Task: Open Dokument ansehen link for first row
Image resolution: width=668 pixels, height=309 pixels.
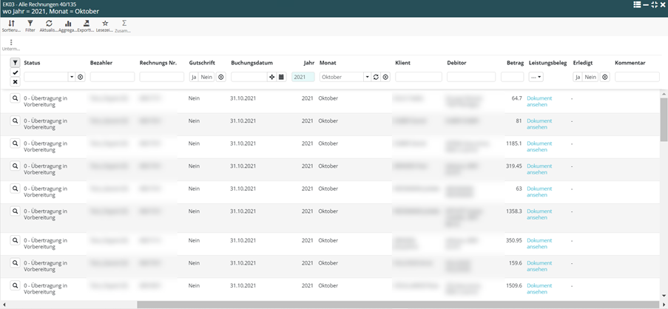Action: pyautogui.click(x=539, y=101)
